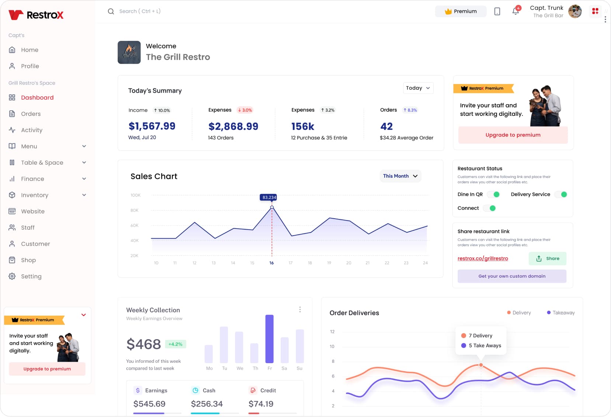Click the Orders document icon

tap(12, 114)
